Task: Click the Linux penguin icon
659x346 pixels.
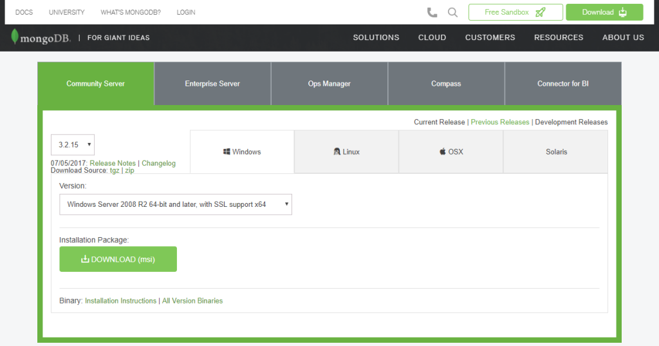Action: click(x=337, y=151)
